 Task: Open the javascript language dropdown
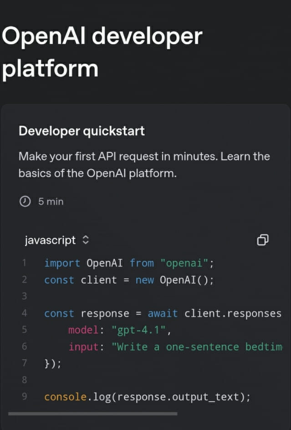point(57,240)
